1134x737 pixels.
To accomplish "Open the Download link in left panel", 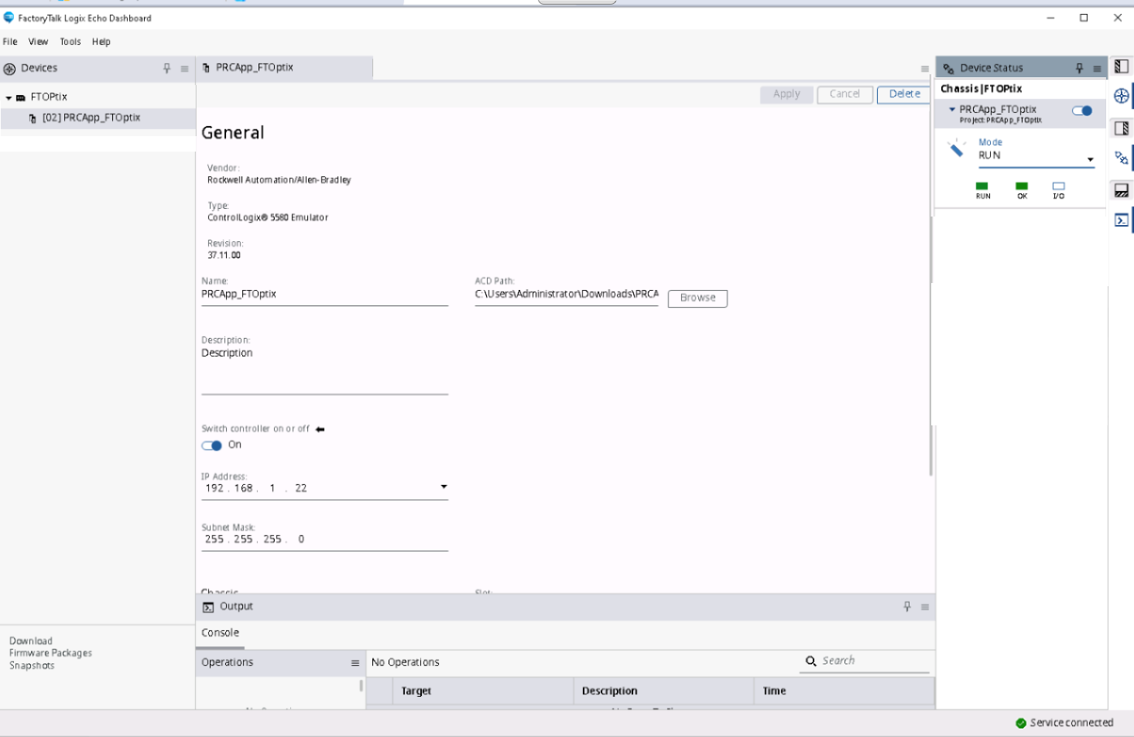I will click(31, 641).
